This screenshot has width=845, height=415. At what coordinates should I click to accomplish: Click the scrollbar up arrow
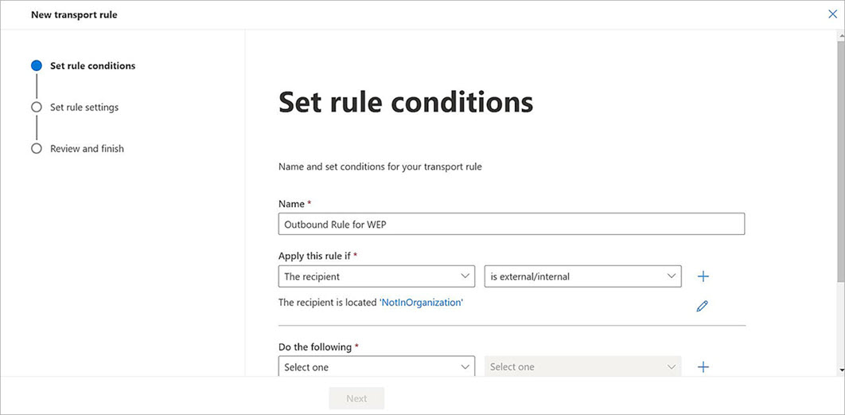pyautogui.click(x=840, y=35)
